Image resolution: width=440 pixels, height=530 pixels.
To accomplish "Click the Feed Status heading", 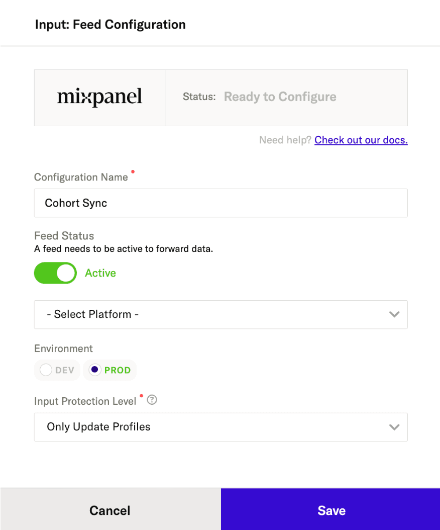I will [x=64, y=236].
